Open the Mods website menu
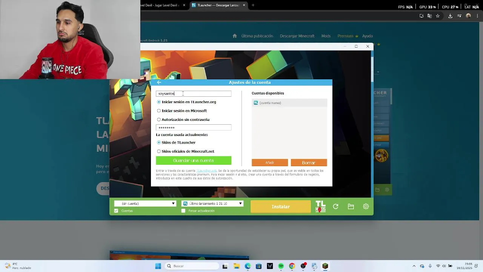Viewport: 483px width, 272px height. click(x=326, y=36)
